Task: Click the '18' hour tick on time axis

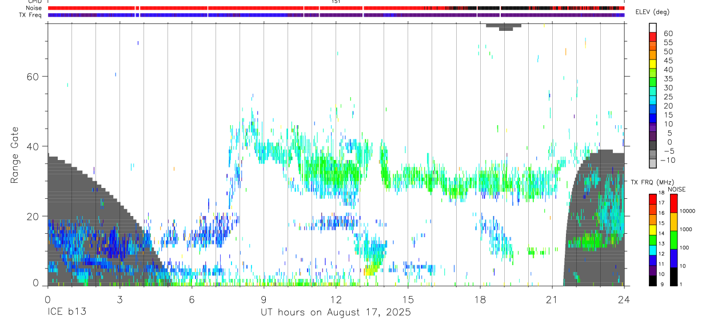Action: coord(480,299)
